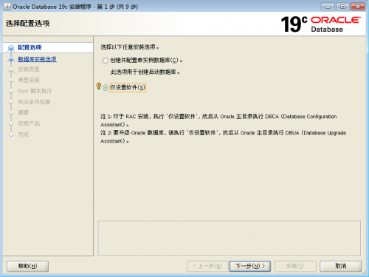Screen dimensions: 369x277
Task: Select 创建并配置单实例数据库 radio option
Action: tap(106, 61)
